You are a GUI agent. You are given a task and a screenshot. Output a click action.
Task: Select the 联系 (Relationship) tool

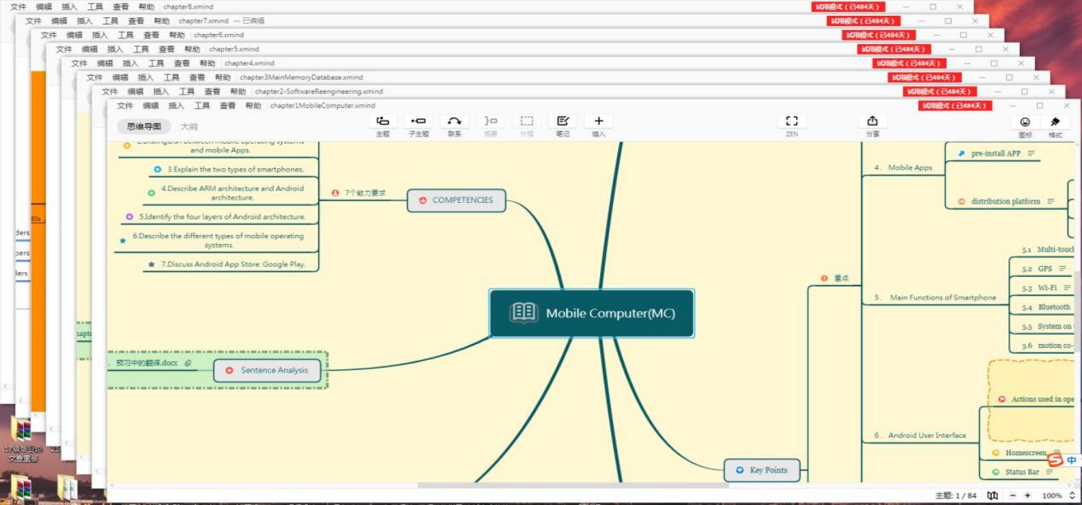[454, 121]
